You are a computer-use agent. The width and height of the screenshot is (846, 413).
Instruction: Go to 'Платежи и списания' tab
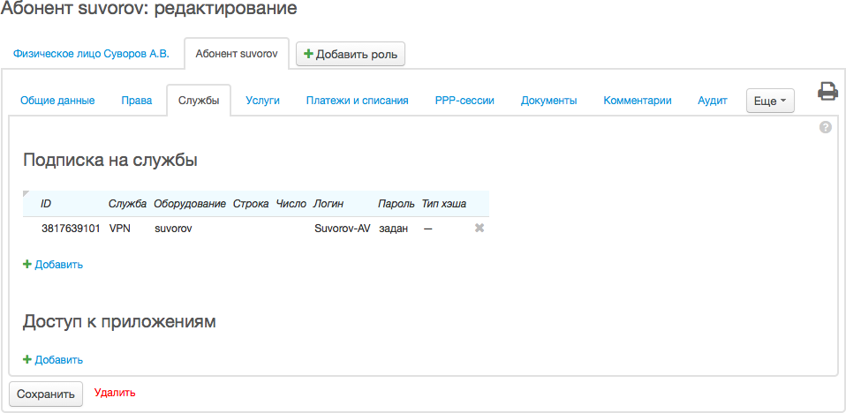coord(357,101)
